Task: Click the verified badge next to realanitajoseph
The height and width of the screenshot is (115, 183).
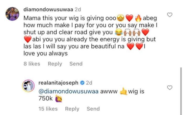Action: [x=82, y=83]
